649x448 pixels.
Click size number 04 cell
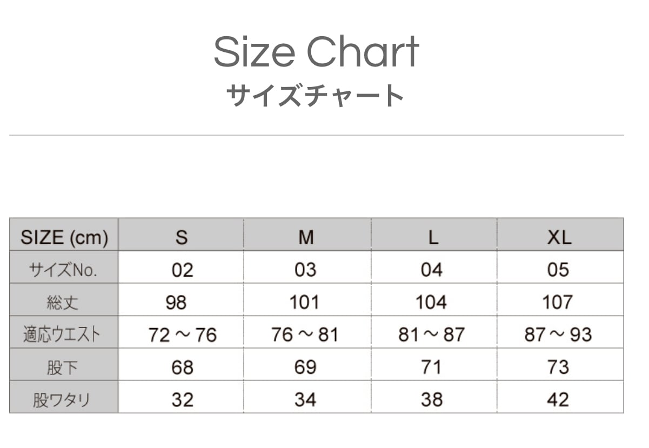coord(431,270)
